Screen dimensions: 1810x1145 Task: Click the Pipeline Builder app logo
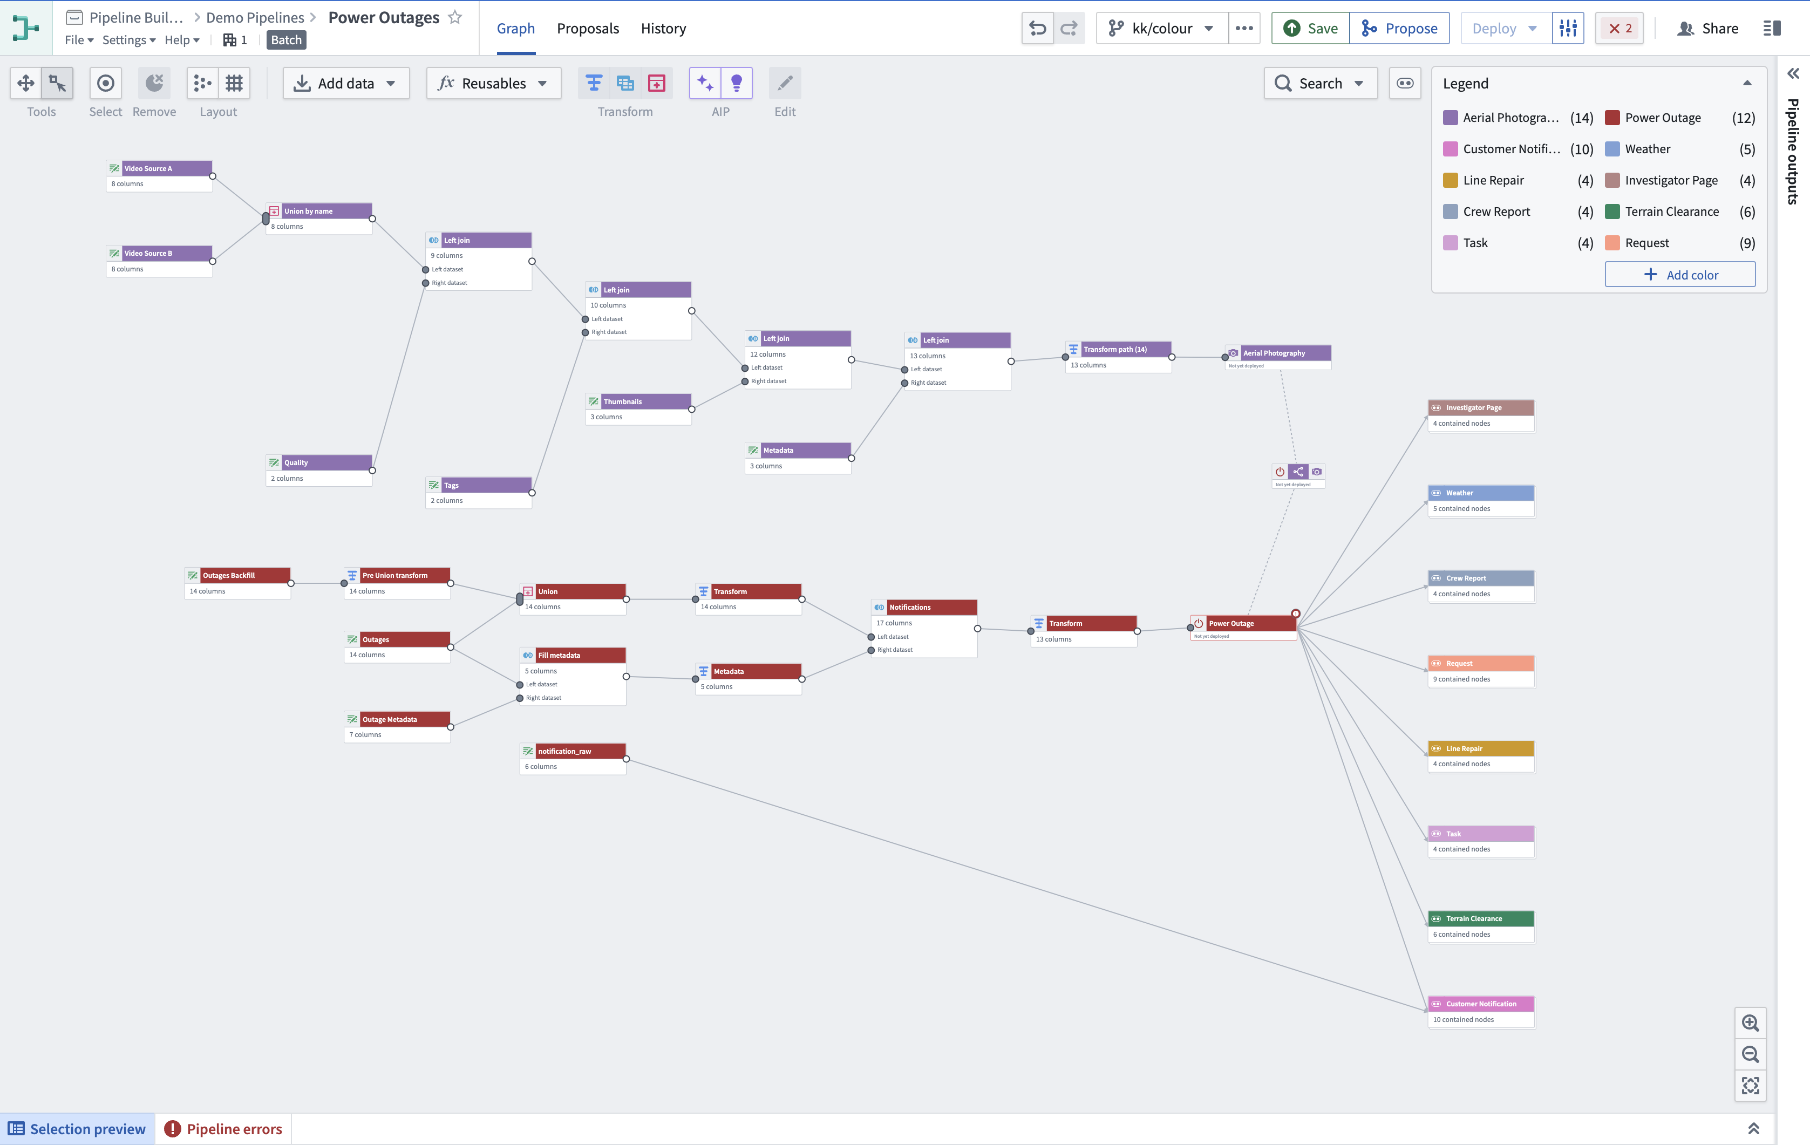coord(26,28)
